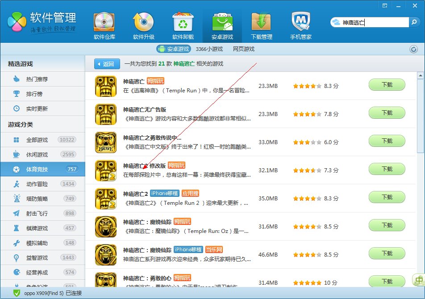Download 神庙逃亡 (Temple Run) first result

(386, 85)
